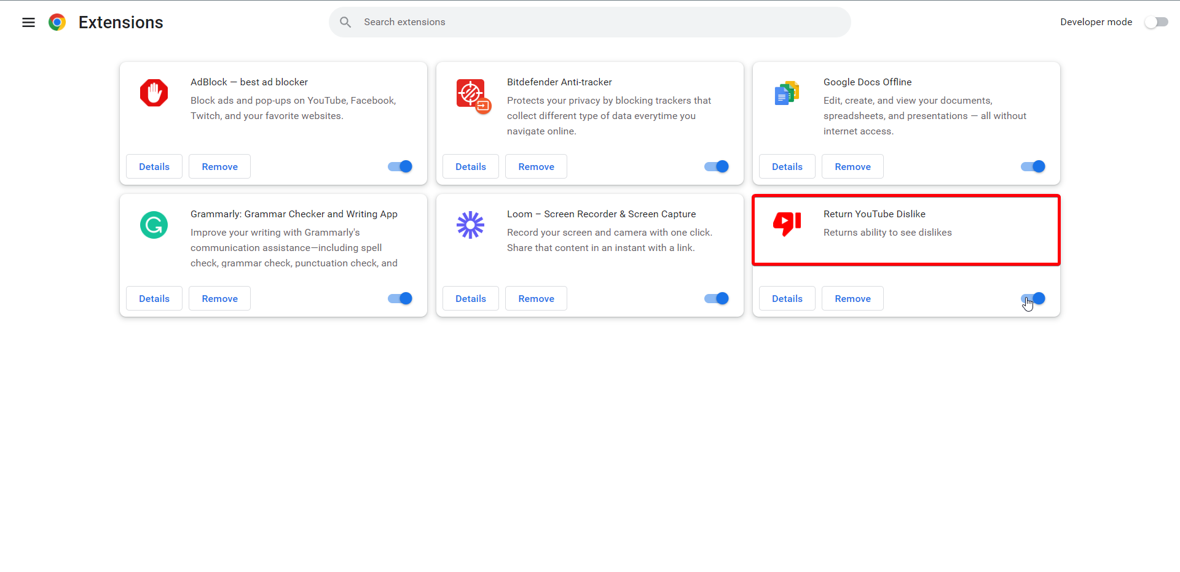Screen dimensions: 1180x572
Task: Open the Extensions hamburger menu
Action: [x=28, y=22]
